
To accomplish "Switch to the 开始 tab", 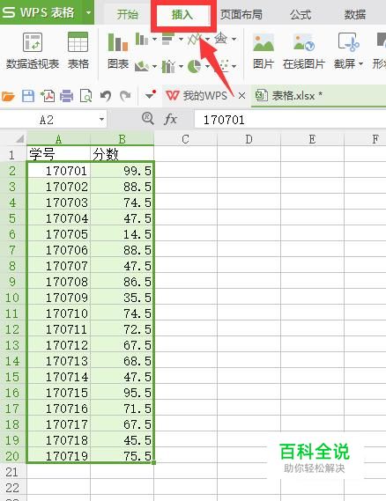I will [x=127, y=14].
